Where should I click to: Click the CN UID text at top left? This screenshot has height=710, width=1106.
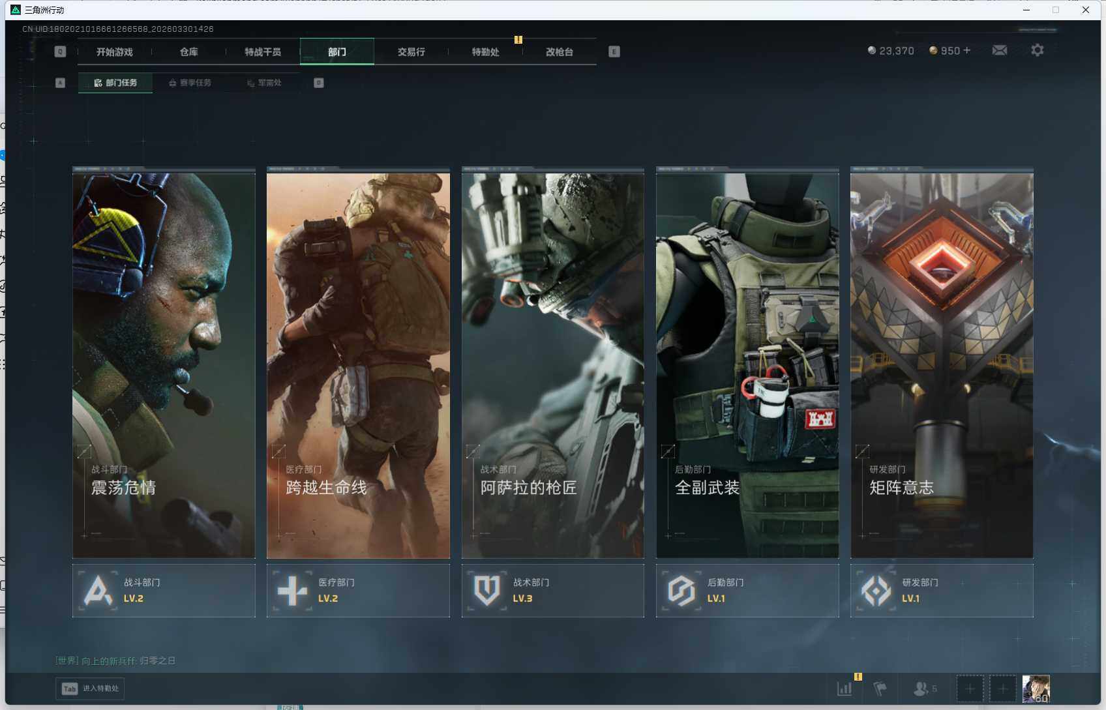pos(118,29)
